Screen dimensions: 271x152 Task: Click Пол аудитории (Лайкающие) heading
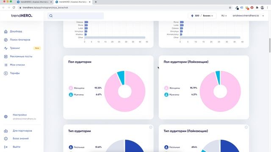(186, 62)
